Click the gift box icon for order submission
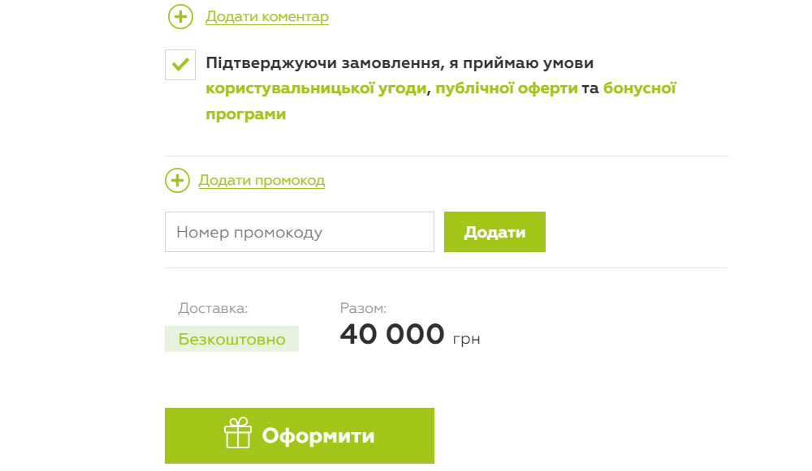The image size is (812, 471). [236, 435]
